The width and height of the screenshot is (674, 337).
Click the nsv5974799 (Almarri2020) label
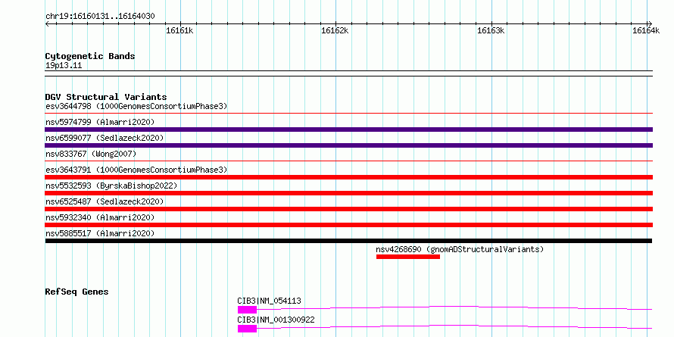pyautogui.click(x=100, y=122)
